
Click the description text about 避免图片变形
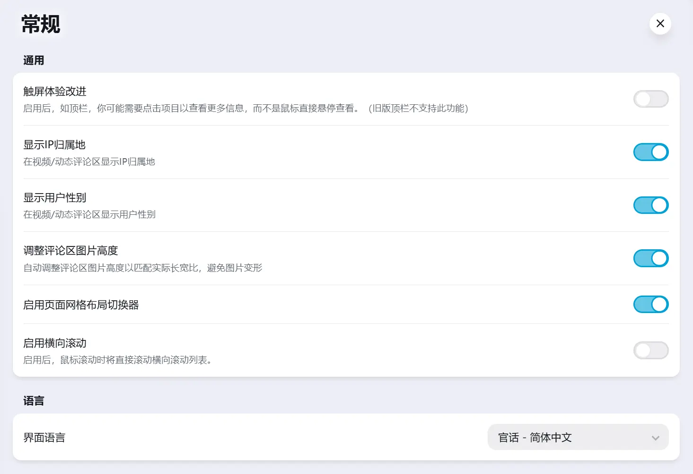[x=142, y=268]
